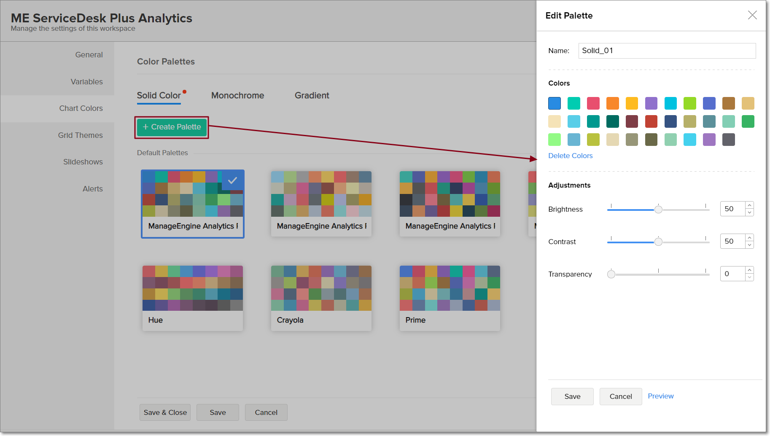The height and width of the screenshot is (436, 770).
Task: Select the Crayola palette thumbnail
Action: (321, 297)
